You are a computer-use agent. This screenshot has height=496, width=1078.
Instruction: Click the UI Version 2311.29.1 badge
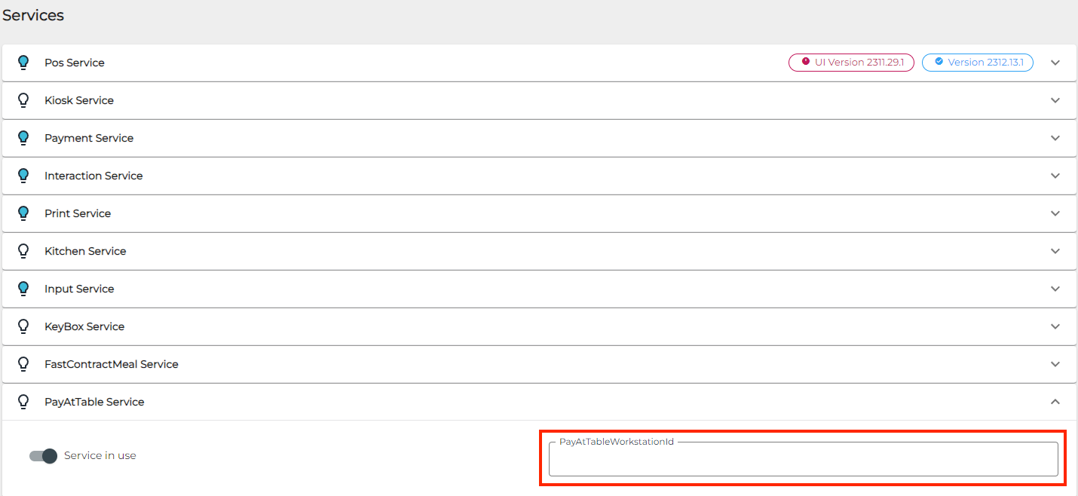[851, 63]
